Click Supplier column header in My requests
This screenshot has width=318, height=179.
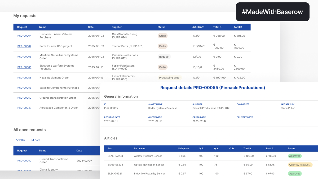(x=117, y=27)
